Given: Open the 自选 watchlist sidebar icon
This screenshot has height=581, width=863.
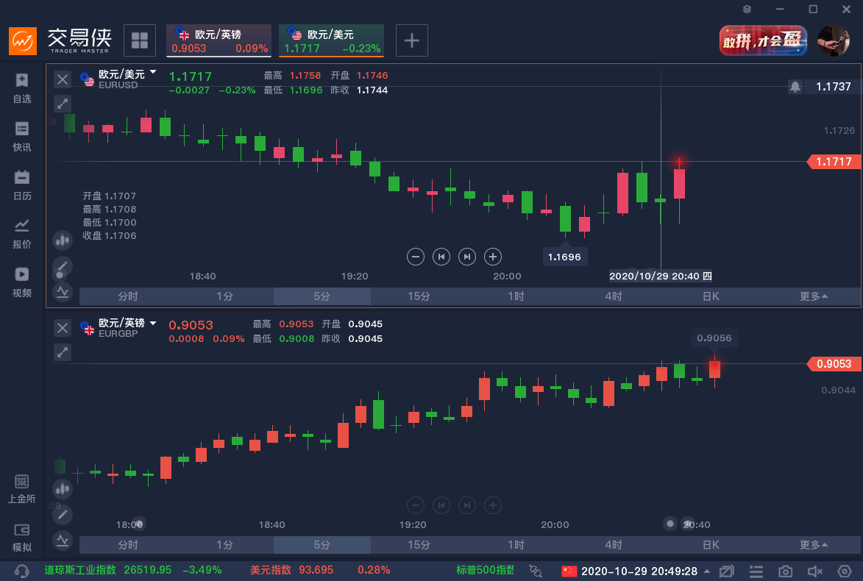Looking at the screenshot, I should point(22,88).
